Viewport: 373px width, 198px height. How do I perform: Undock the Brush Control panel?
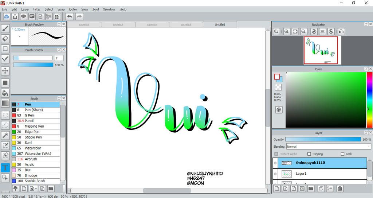[59, 50]
